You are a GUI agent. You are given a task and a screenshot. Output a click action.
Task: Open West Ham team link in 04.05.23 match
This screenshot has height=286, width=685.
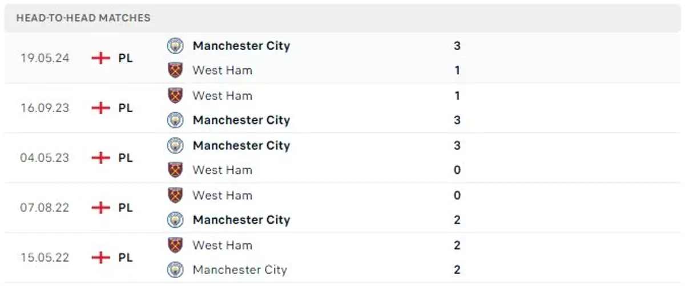222,170
